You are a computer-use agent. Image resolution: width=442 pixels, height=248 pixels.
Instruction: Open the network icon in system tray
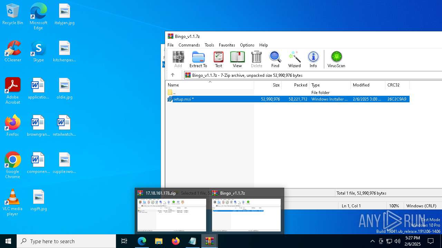tap(389, 241)
